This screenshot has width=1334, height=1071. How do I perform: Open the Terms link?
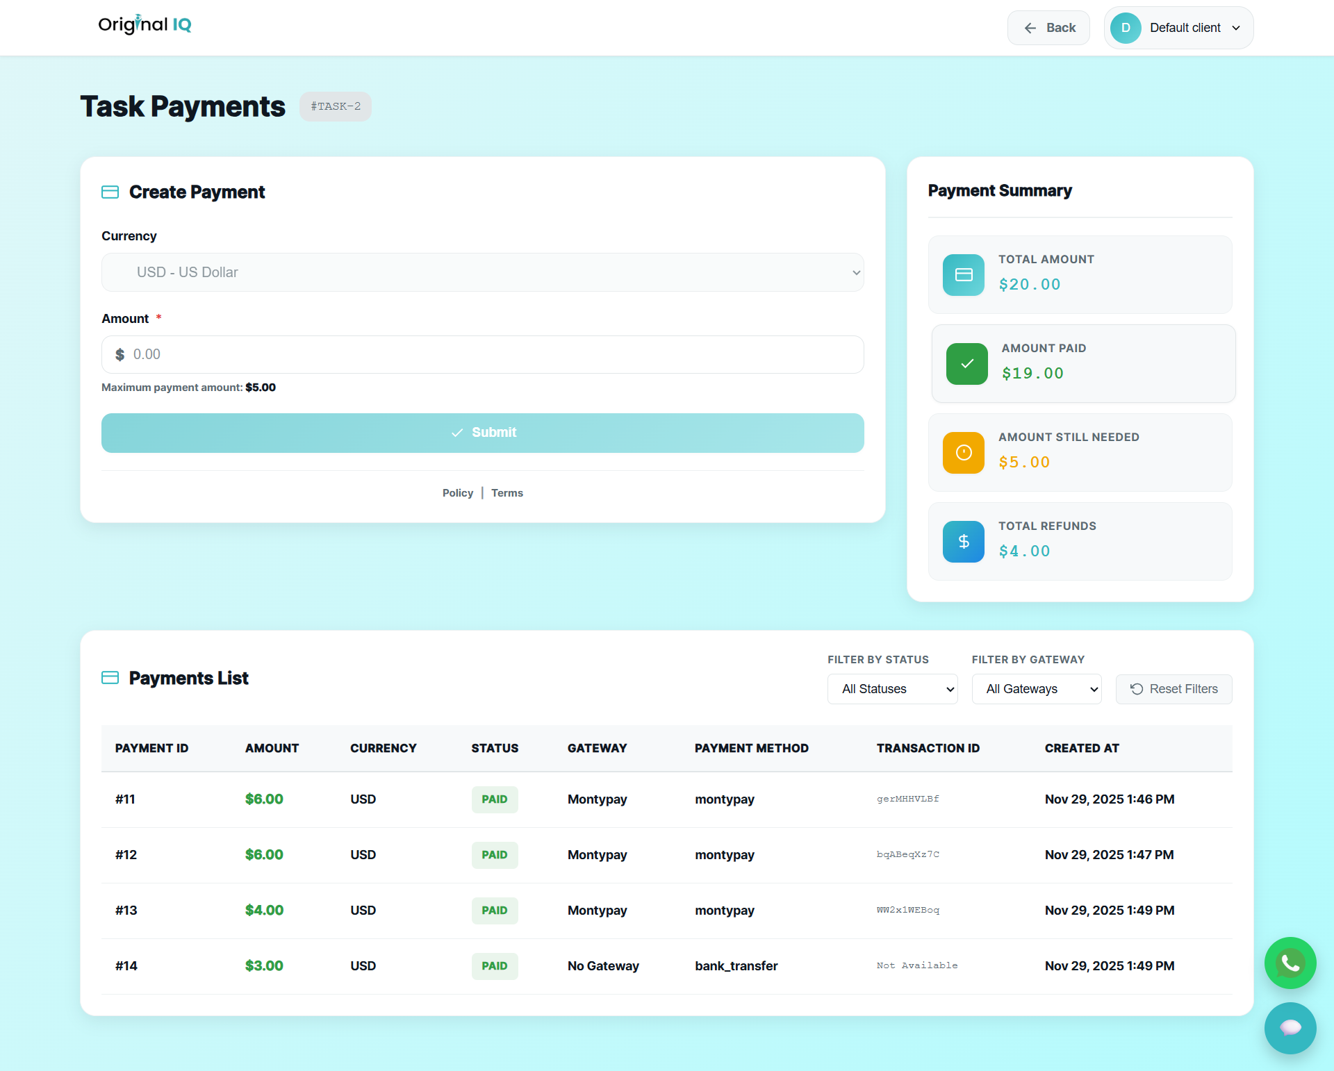(507, 492)
